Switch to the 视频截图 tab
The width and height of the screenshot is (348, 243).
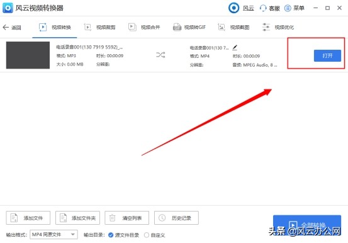pos(233,27)
